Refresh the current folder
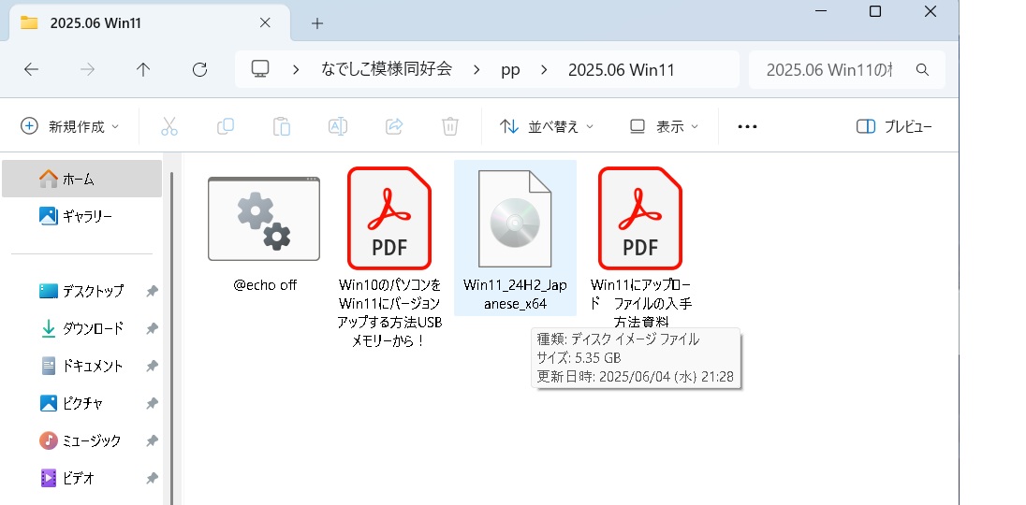Screen dimensions: 1026x505 coord(199,70)
